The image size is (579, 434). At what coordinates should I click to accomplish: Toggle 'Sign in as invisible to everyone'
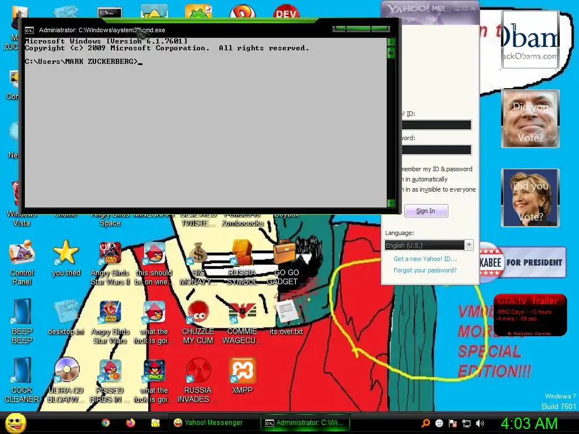[439, 189]
